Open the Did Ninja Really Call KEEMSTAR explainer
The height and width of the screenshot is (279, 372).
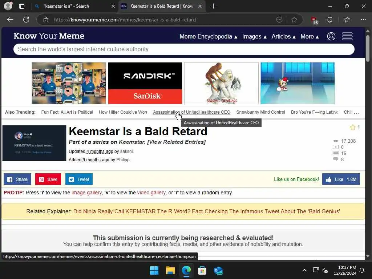coord(207,211)
